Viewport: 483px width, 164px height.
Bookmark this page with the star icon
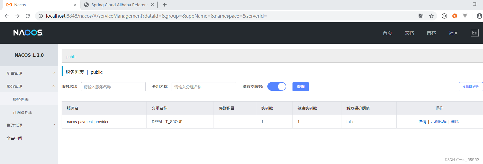click(x=431, y=16)
